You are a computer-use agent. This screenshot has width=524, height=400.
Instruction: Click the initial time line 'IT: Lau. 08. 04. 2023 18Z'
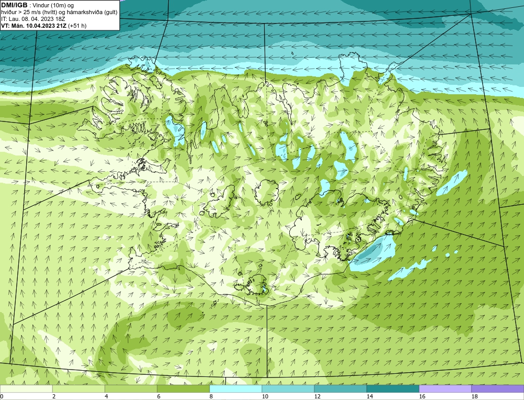point(32,19)
